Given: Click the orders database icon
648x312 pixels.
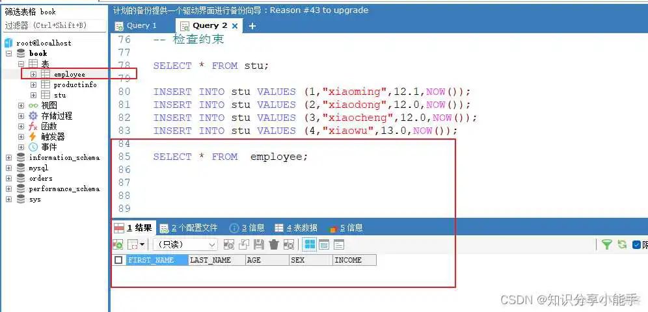Looking at the screenshot, I should [21, 178].
